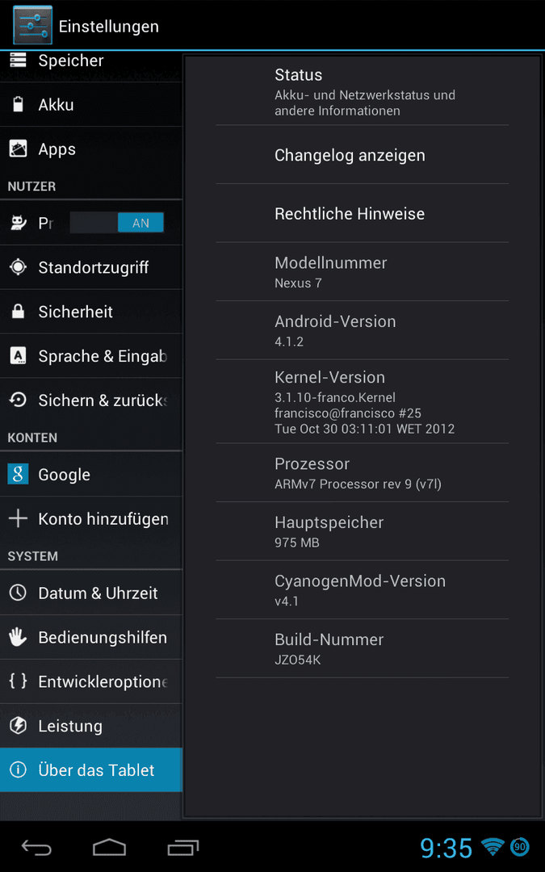
Task: Tap CyanogenMod-Version v4.1 row
Action: coord(362,589)
